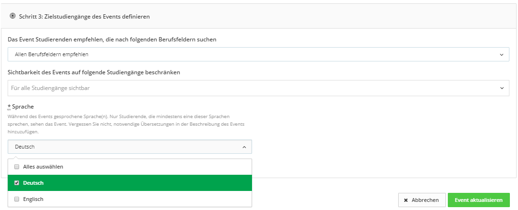Click the target icon beside Schritt 3
This screenshot has width=518, height=210.
click(x=13, y=16)
